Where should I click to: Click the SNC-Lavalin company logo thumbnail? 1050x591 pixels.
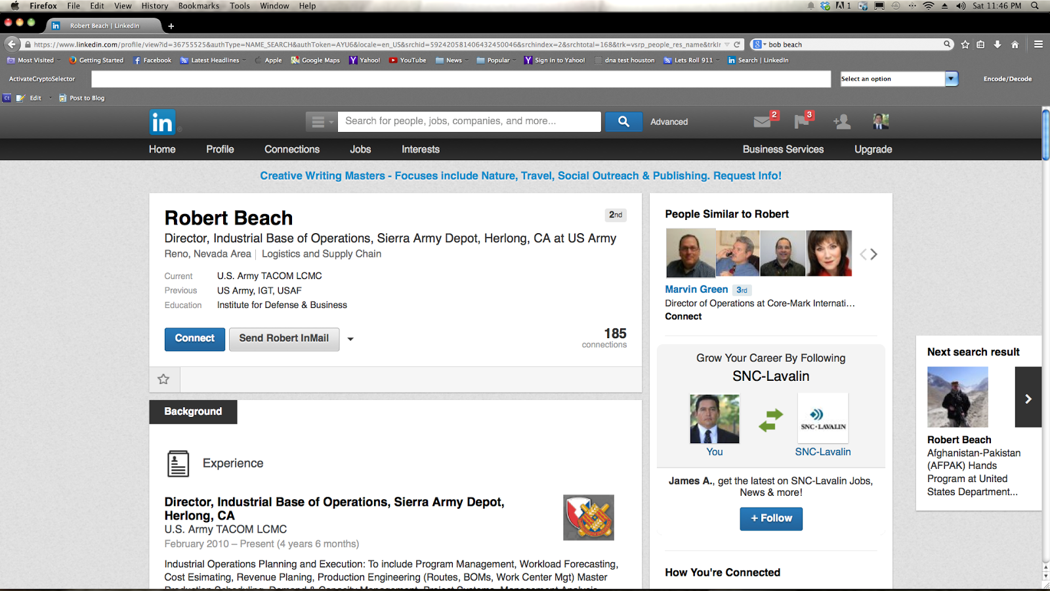click(823, 418)
